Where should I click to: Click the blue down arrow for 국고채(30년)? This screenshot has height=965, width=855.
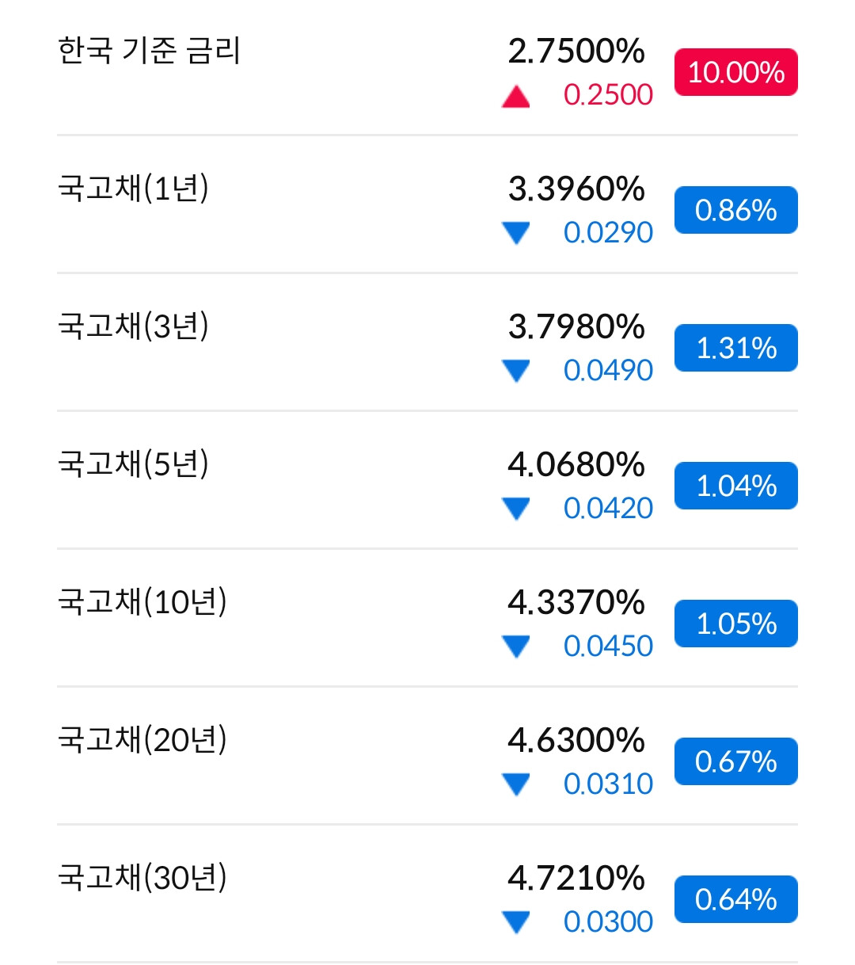click(516, 922)
